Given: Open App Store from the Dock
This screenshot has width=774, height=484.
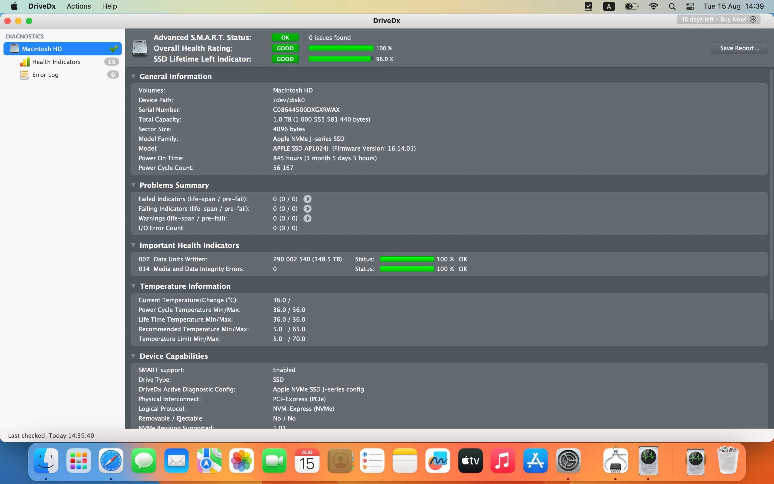Looking at the screenshot, I should click(535, 461).
